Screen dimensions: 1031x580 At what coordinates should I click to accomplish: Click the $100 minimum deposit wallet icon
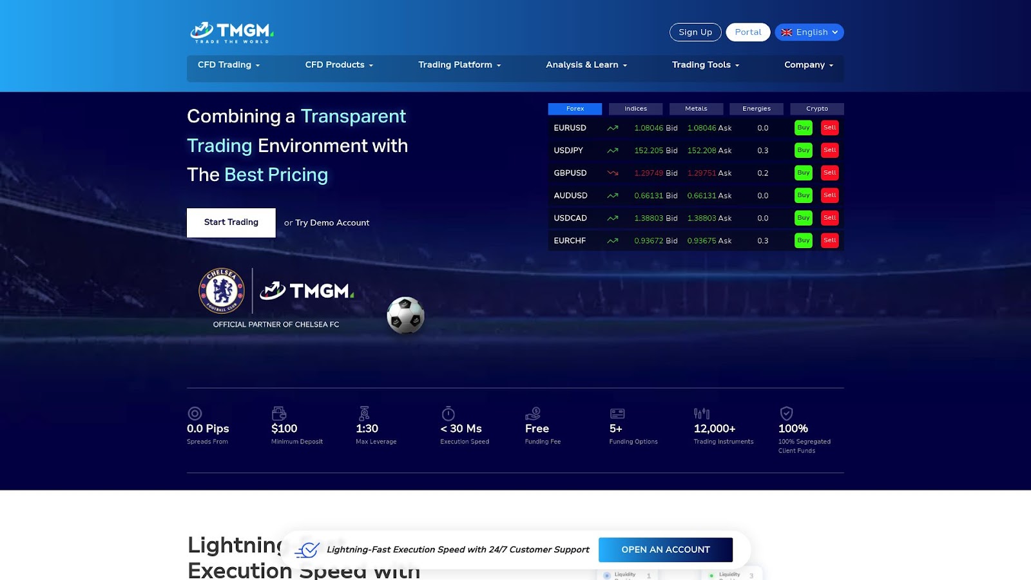click(x=279, y=413)
